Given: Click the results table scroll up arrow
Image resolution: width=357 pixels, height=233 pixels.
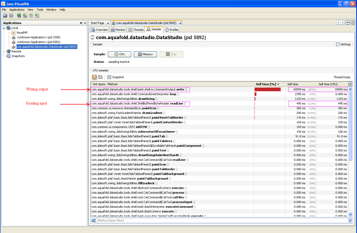Looking at the screenshot, I should coord(350,89).
